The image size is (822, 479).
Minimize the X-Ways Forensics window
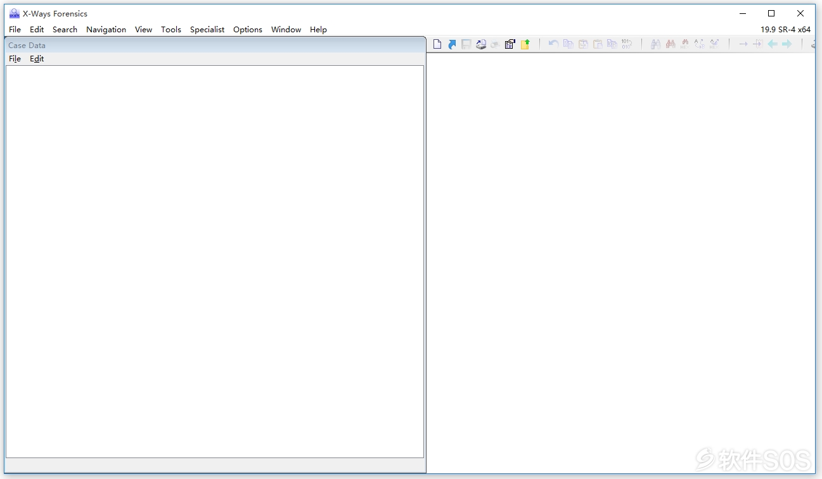(x=742, y=13)
